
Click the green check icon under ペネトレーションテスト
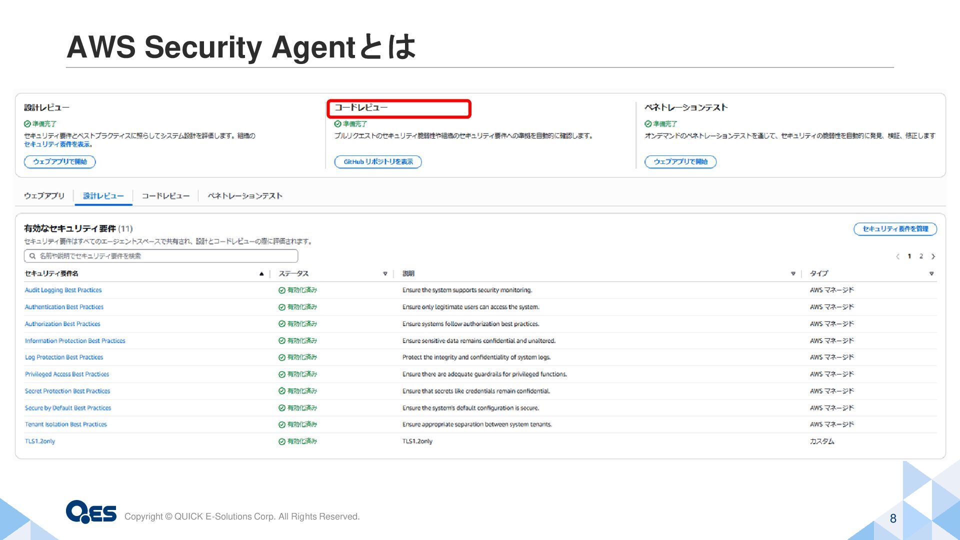tap(648, 123)
